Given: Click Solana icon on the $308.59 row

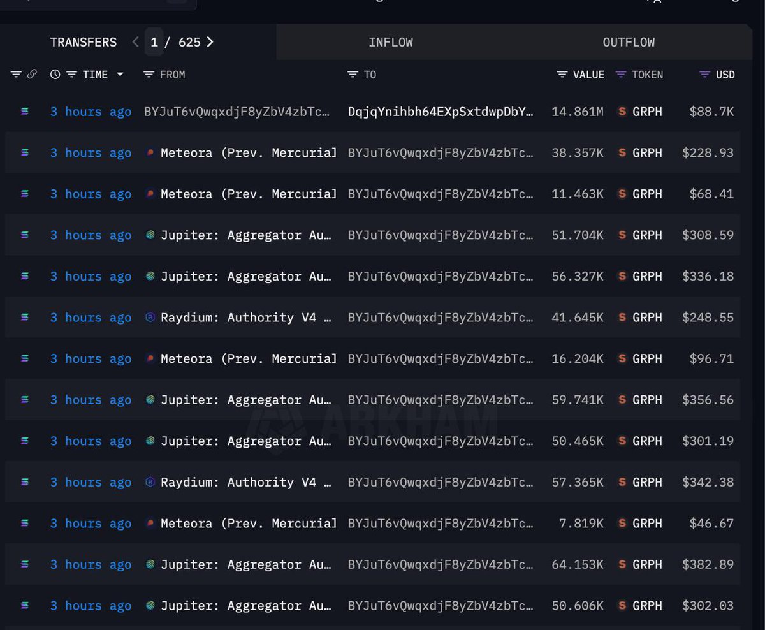Looking at the screenshot, I should tap(24, 235).
